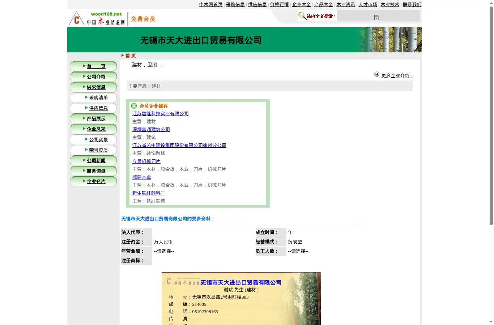This screenshot has width=494, height=325.
Task: Click the broken image icon in search box
Action: point(376,17)
